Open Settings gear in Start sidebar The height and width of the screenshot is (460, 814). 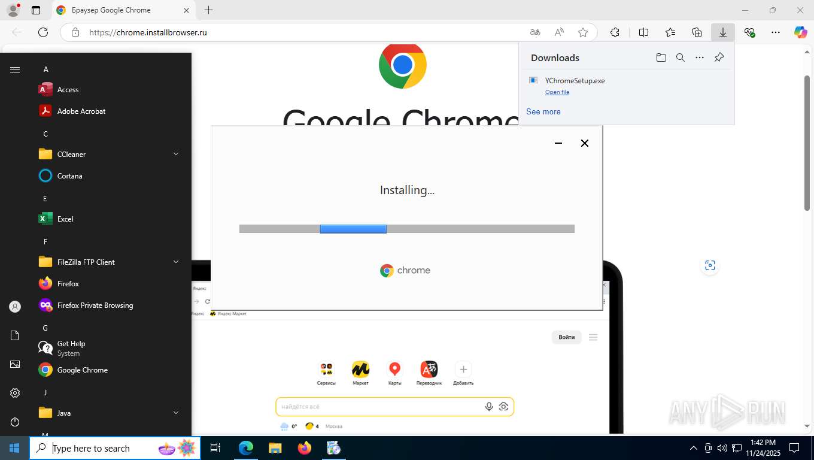tap(15, 393)
